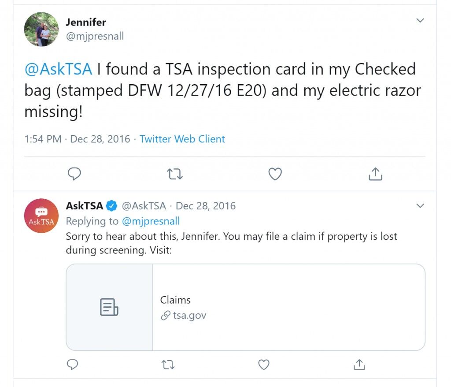Reply to Jennifer's tweet
The height and width of the screenshot is (387, 451).
tap(74, 174)
